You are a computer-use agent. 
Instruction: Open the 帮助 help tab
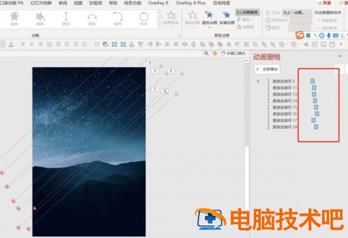[x=113, y=3]
